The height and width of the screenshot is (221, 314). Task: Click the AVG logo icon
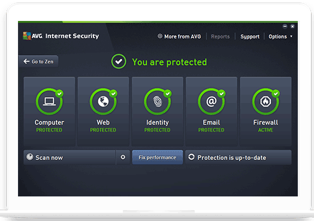point(27,36)
